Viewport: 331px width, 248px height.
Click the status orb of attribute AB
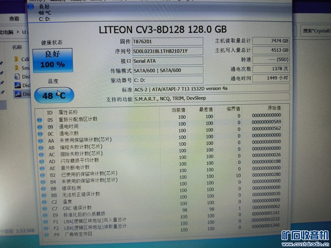[x=41, y=148]
